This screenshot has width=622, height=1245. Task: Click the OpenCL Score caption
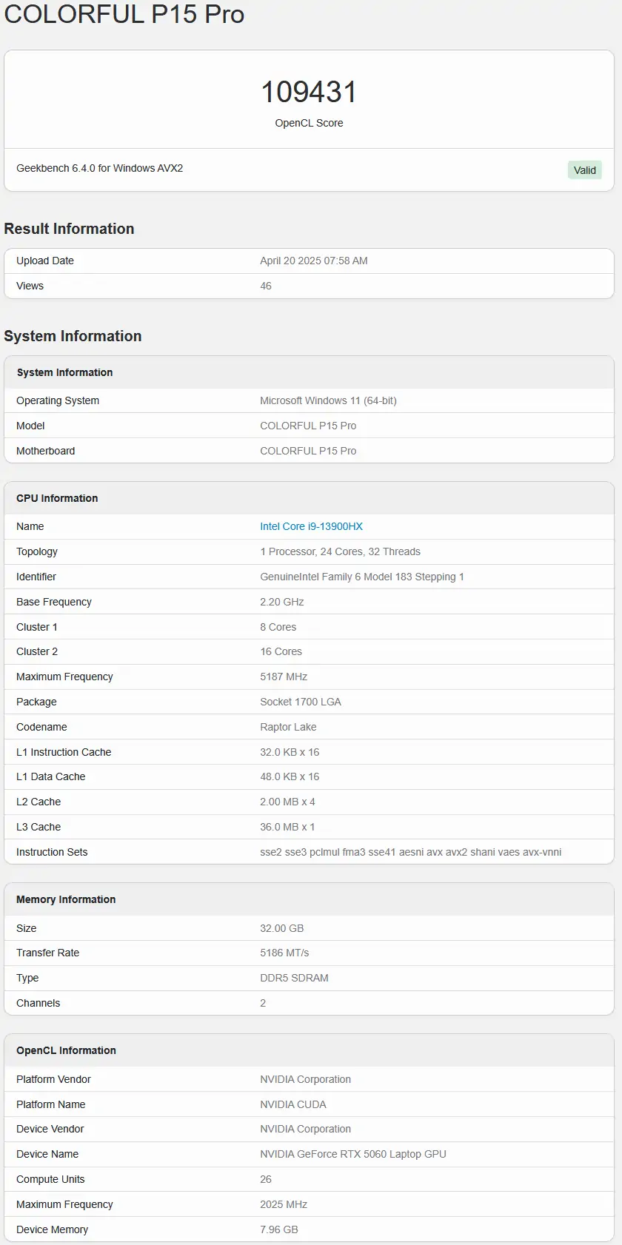pos(309,123)
